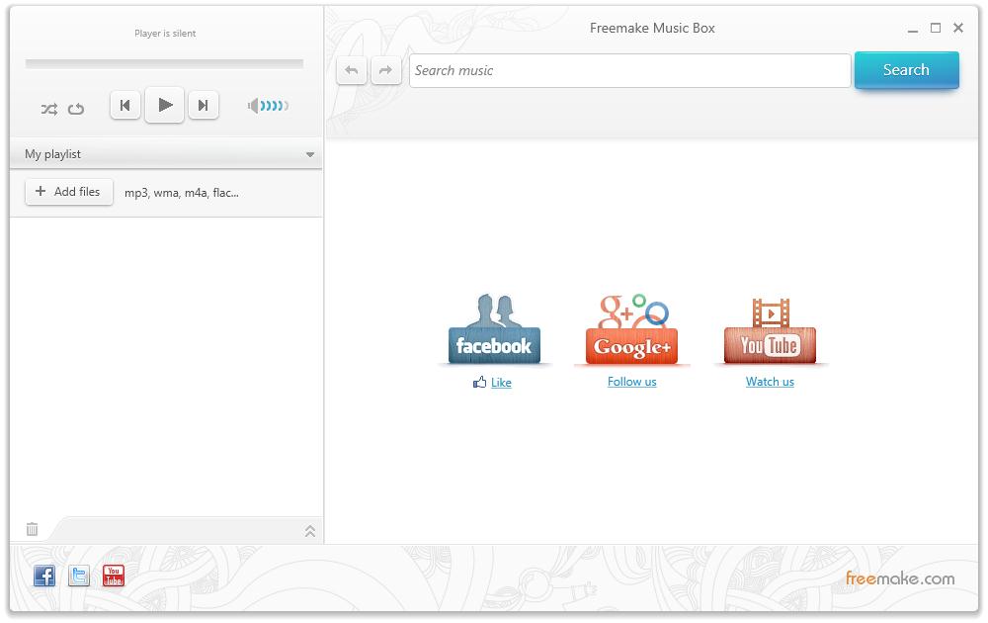Maximize the Freemake Music Box window

[x=936, y=28]
